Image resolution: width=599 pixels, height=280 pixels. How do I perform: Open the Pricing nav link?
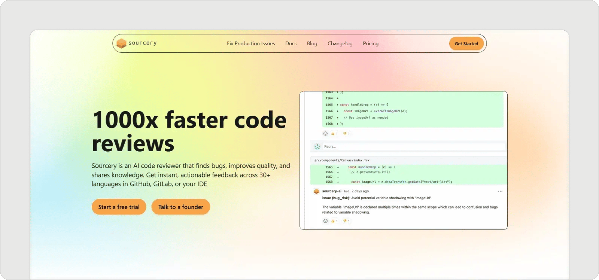click(371, 43)
